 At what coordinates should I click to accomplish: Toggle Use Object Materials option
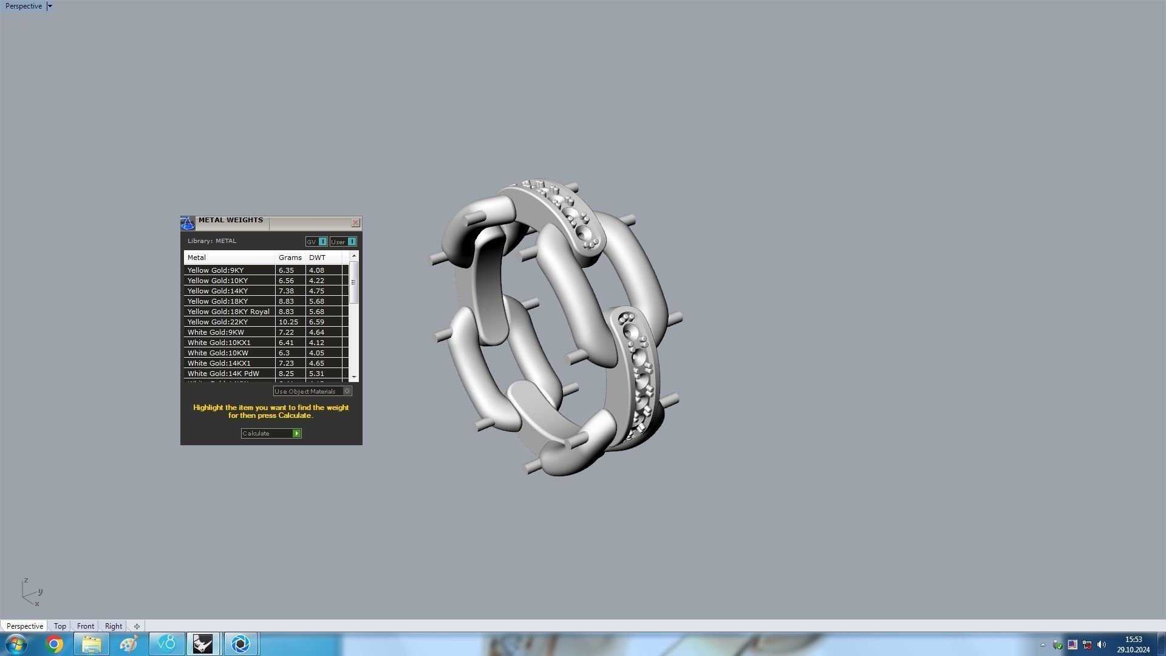tap(312, 391)
